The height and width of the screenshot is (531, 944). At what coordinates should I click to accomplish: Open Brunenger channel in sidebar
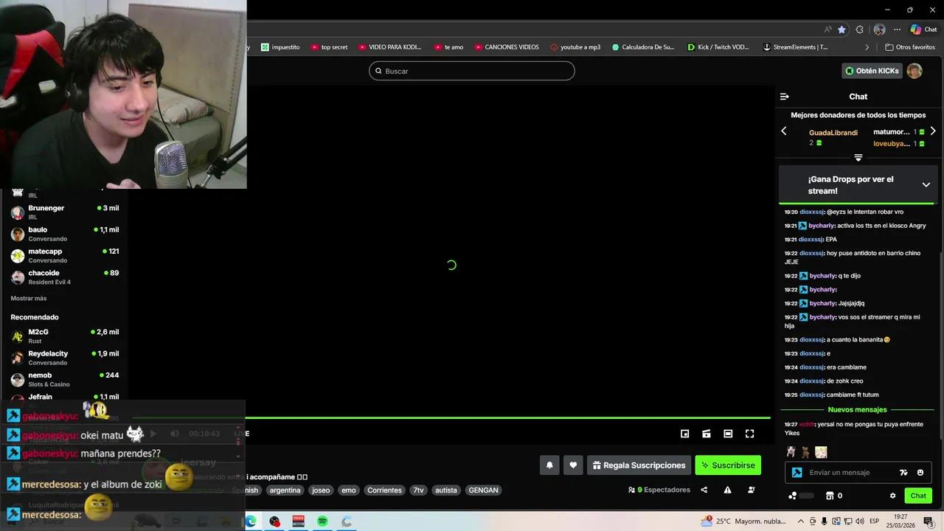pyautogui.click(x=65, y=212)
